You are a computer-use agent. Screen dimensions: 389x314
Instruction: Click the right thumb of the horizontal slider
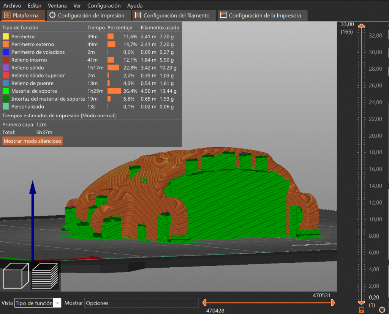point(333,303)
